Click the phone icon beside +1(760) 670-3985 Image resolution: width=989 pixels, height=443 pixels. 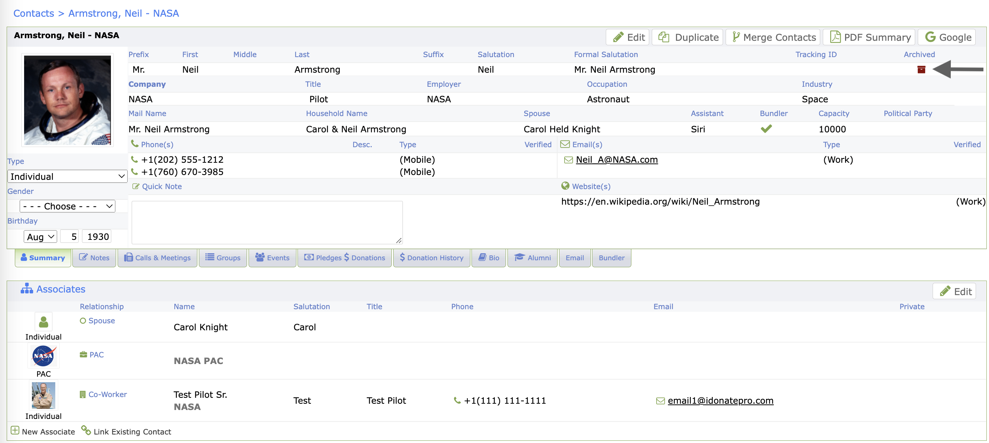(134, 171)
